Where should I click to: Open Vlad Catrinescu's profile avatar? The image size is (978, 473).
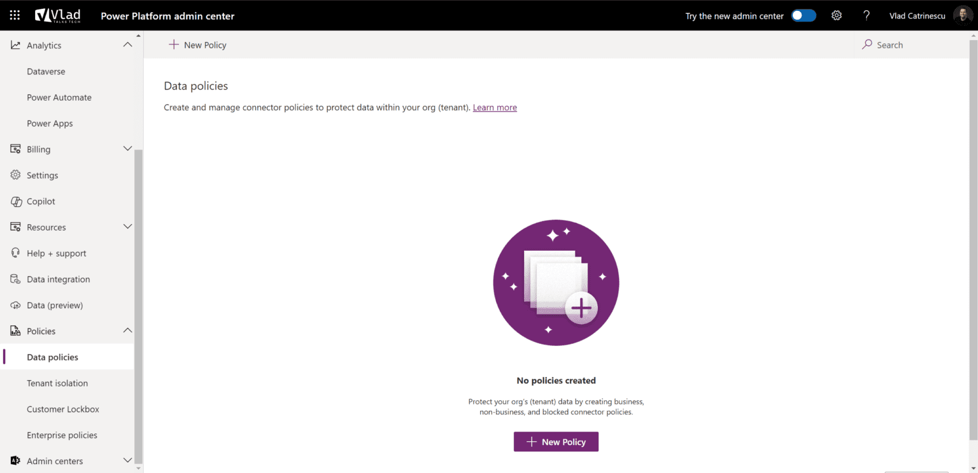pyautogui.click(x=963, y=15)
